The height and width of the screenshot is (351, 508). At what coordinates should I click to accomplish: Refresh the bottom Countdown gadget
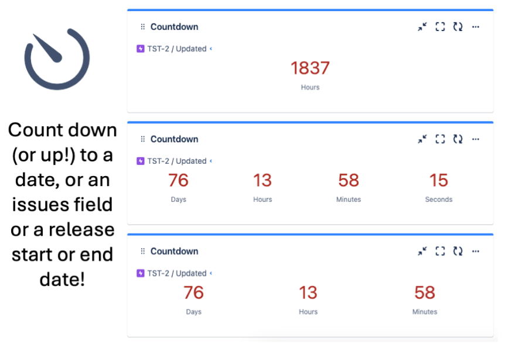(x=458, y=252)
